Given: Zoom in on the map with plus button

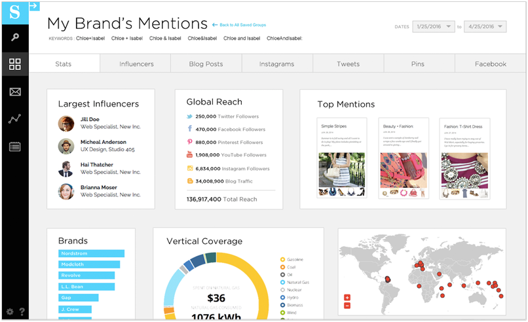Looking at the screenshot, I should (347, 297).
